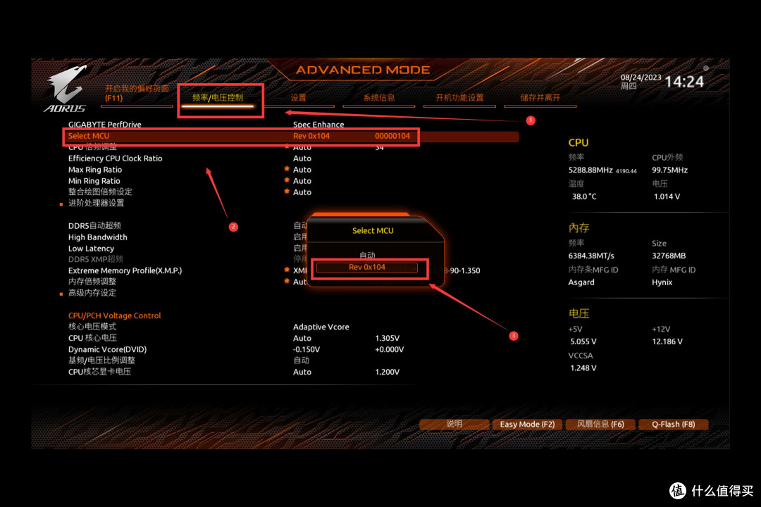Click the 08/24/2023 date
Viewport: 761px width, 507px height.
[x=641, y=77]
